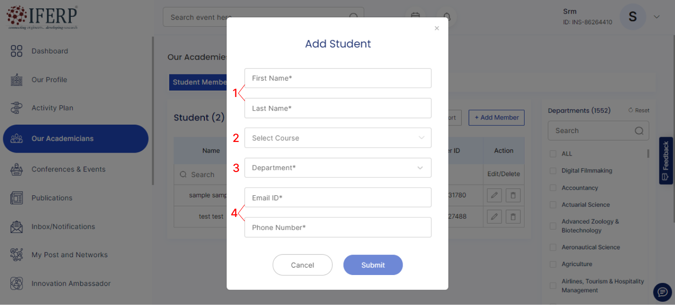Click the departments list scrollbar
Image resolution: width=675 pixels, height=305 pixels.
pyautogui.click(x=648, y=154)
